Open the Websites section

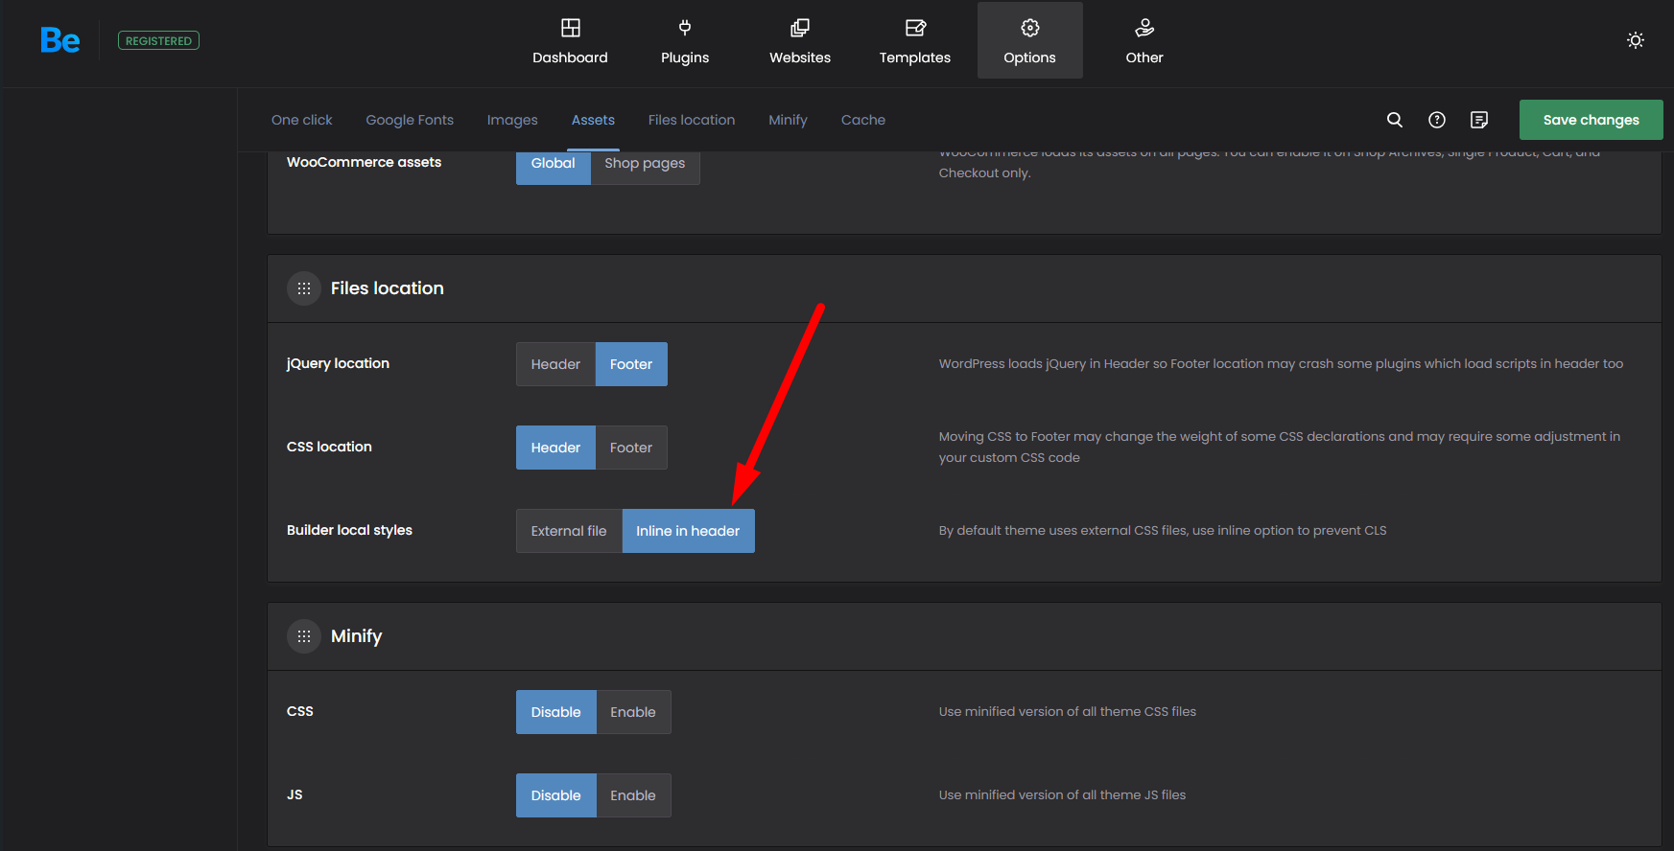800,40
